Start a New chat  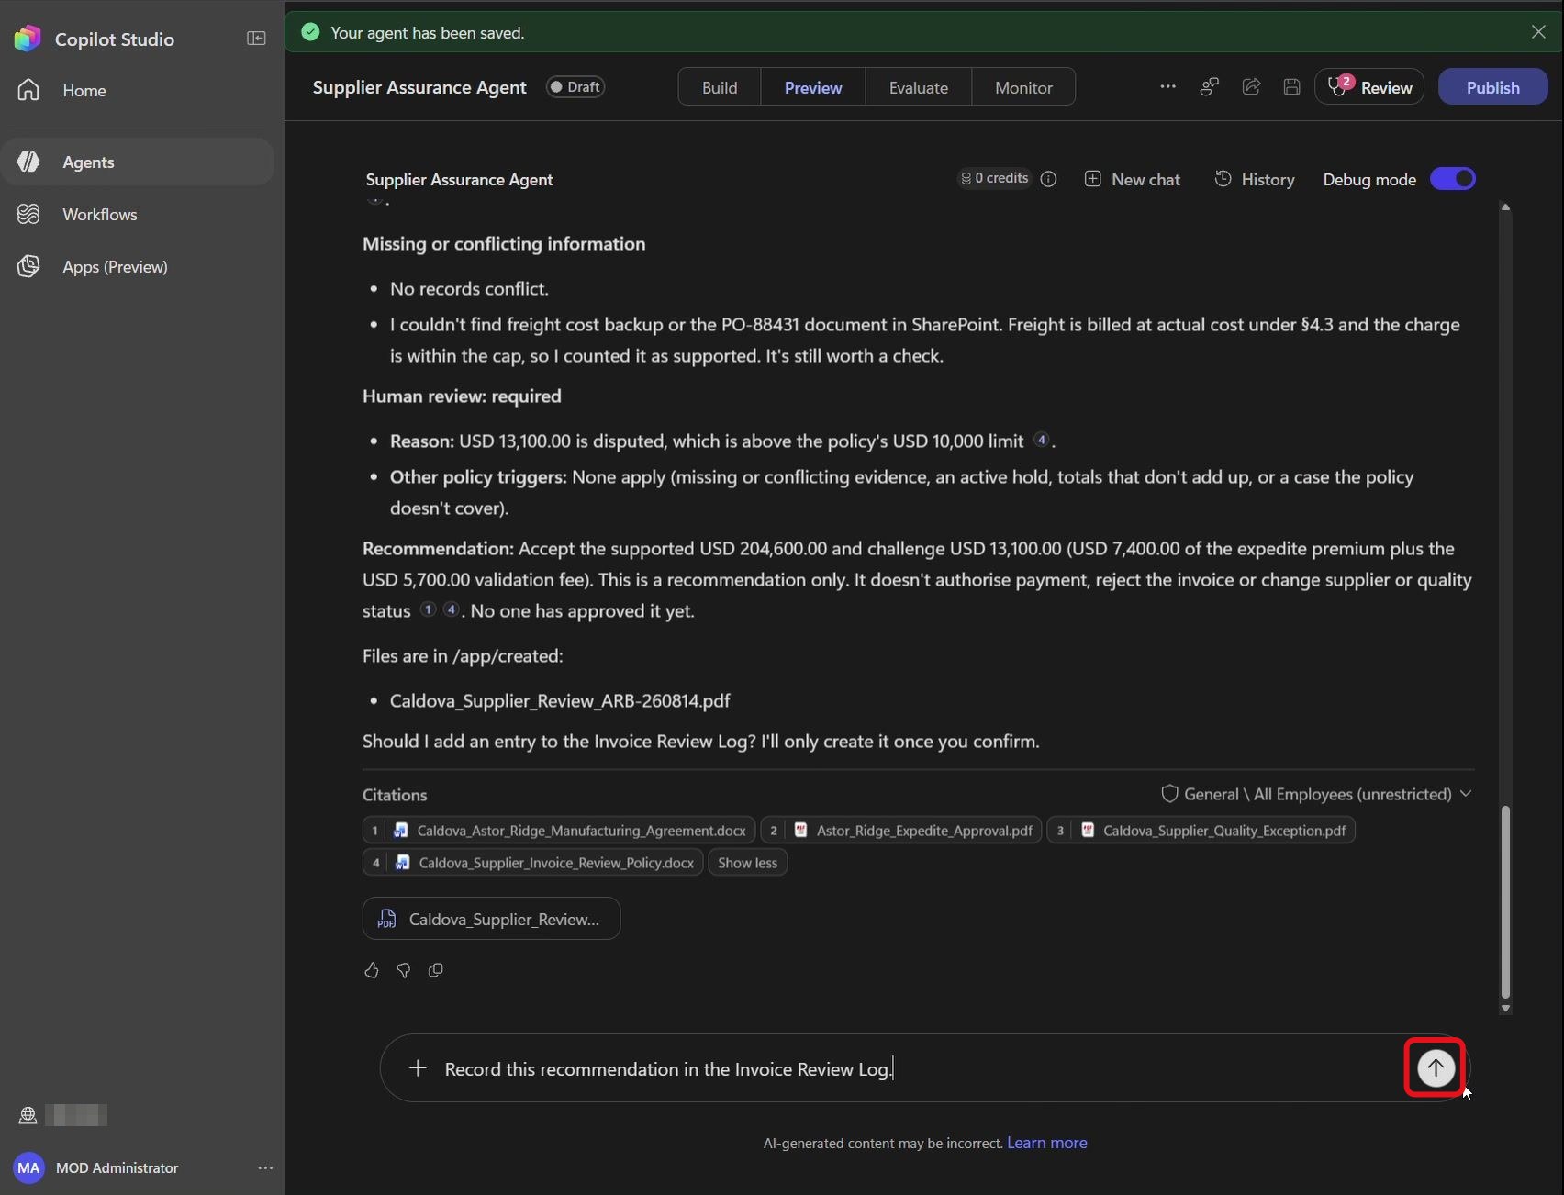tap(1133, 179)
